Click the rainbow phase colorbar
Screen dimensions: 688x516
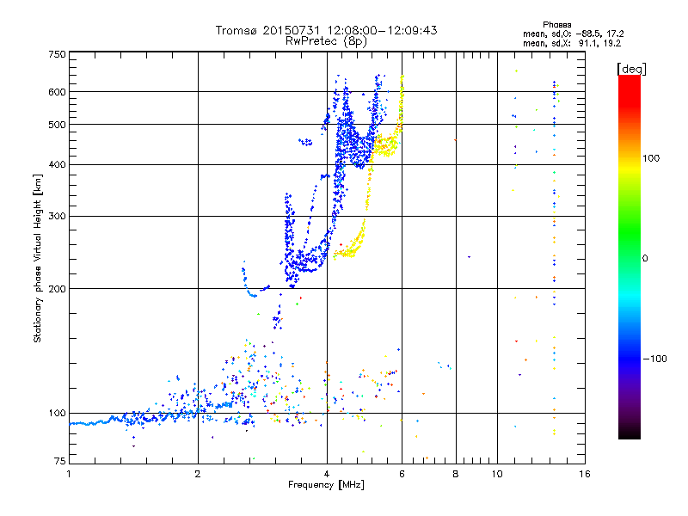click(630, 257)
